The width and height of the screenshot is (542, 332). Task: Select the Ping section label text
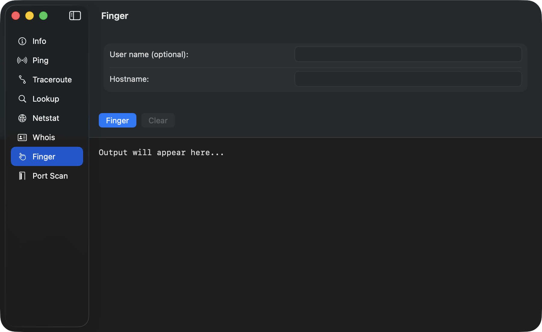coord(40,60)
